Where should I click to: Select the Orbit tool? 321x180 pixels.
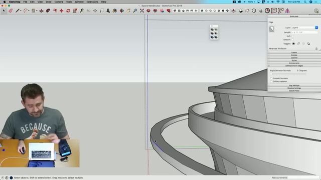click(x=121, y=10)
